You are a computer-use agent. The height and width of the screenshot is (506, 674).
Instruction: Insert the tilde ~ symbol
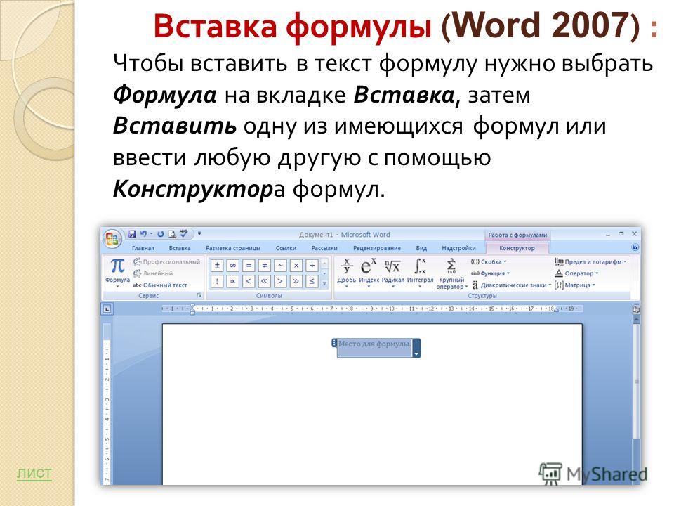pos(280,266)
